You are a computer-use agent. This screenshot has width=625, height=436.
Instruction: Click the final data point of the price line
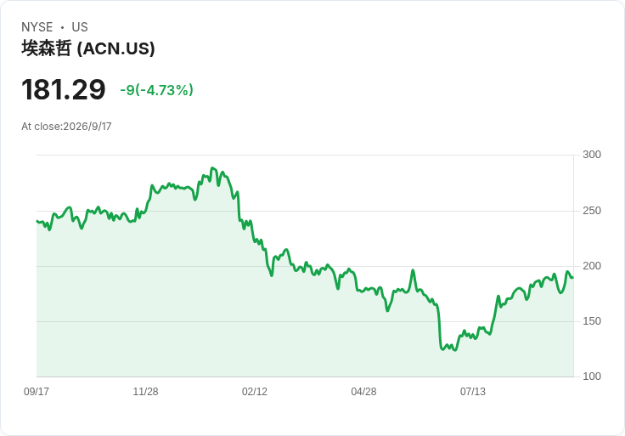coord(573,278)
